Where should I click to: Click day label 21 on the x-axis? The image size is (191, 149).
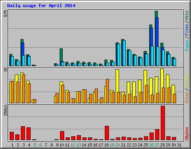coord(123,145)
